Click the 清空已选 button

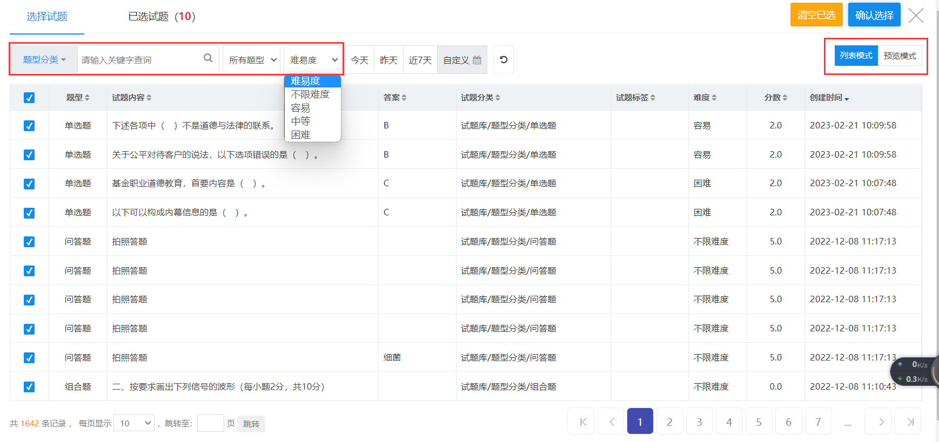(816, 15)
